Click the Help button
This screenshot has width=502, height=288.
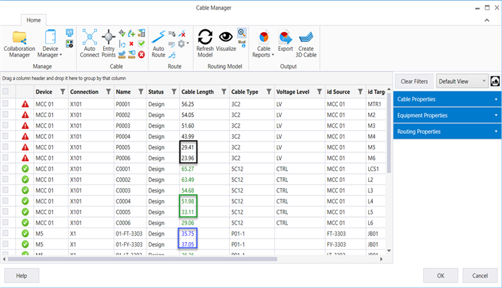(22, 275)
